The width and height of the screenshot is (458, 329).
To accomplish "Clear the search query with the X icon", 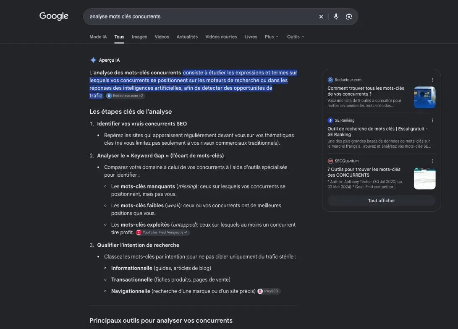I will click(321, 17).
